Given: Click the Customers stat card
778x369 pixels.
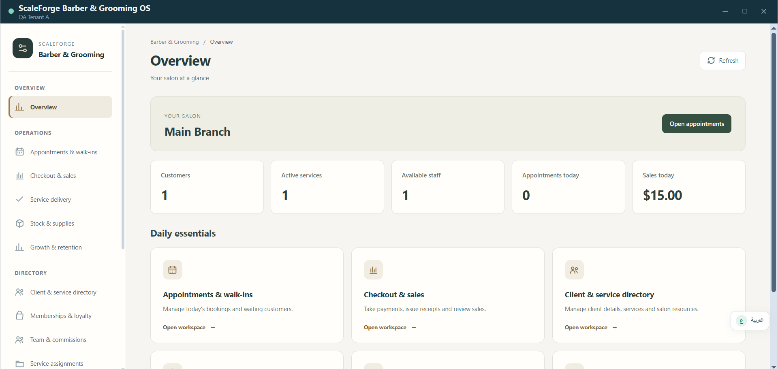Looking at the screenshot, I should 207,187.
